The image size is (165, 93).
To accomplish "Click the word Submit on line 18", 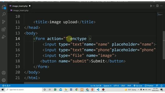I will [98, 61].
